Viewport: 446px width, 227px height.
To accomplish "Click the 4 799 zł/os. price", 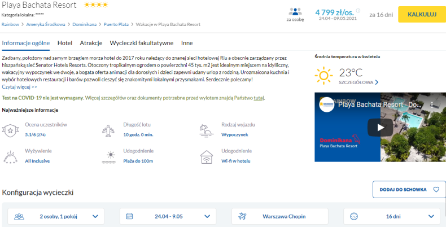I will click(x=334, y=12).
